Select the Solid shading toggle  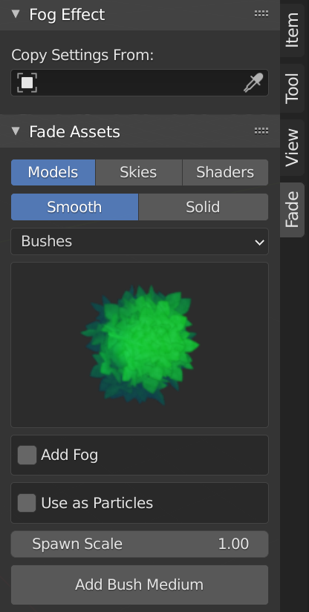pyautogui.click(x=204, y=207)
